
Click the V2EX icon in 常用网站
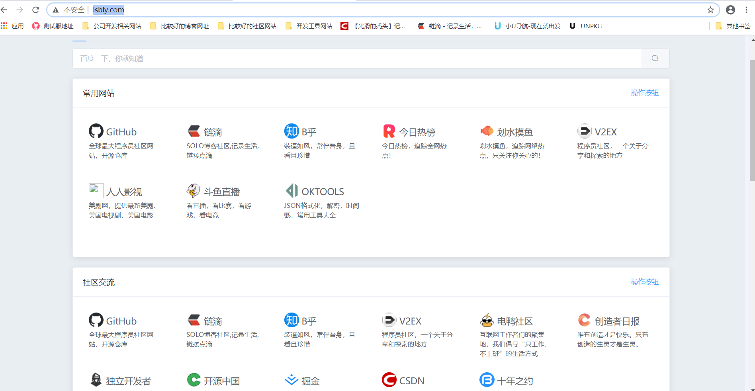click(x=585, y=131)
